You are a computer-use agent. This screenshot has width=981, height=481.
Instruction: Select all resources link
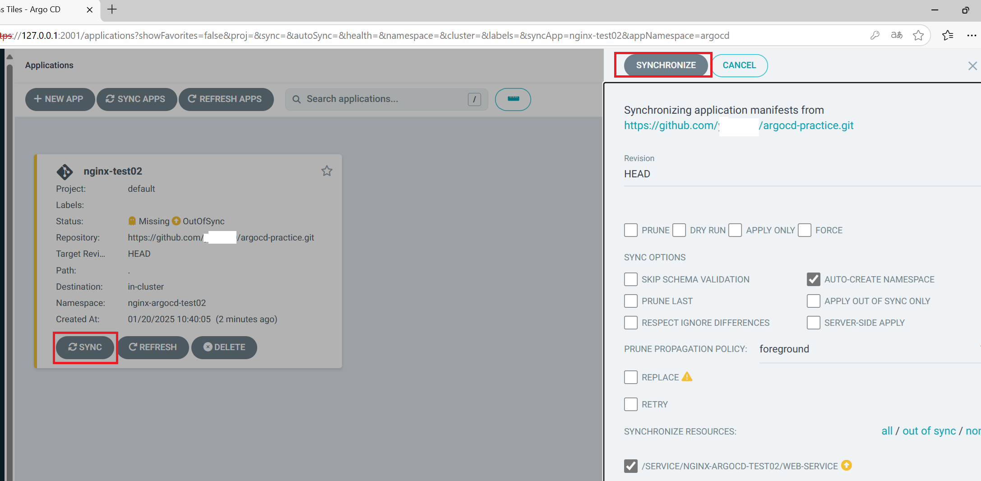pos(887,431)
